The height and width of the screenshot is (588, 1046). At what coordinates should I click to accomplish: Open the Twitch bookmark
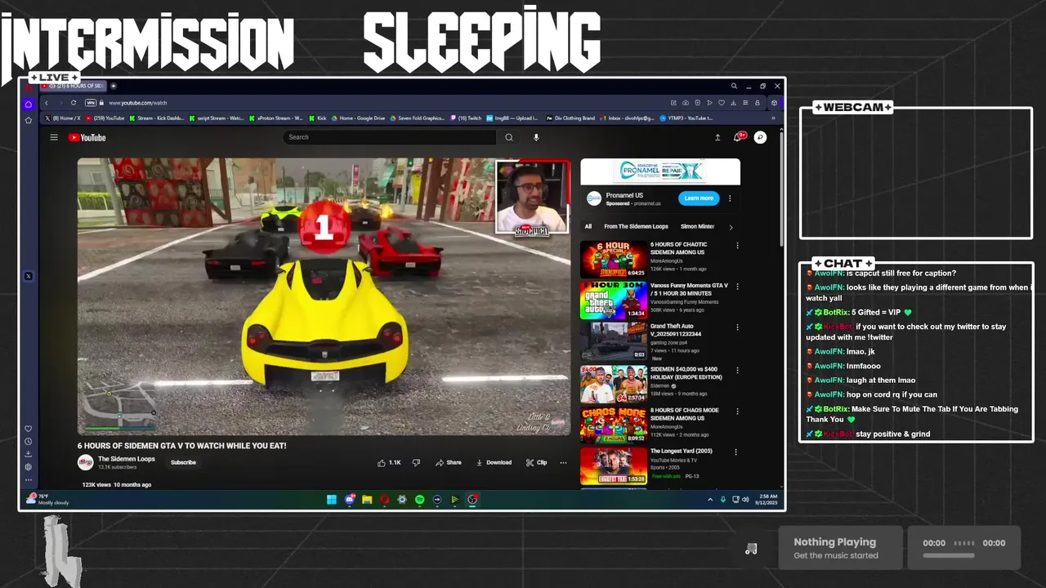click(466, 118)
